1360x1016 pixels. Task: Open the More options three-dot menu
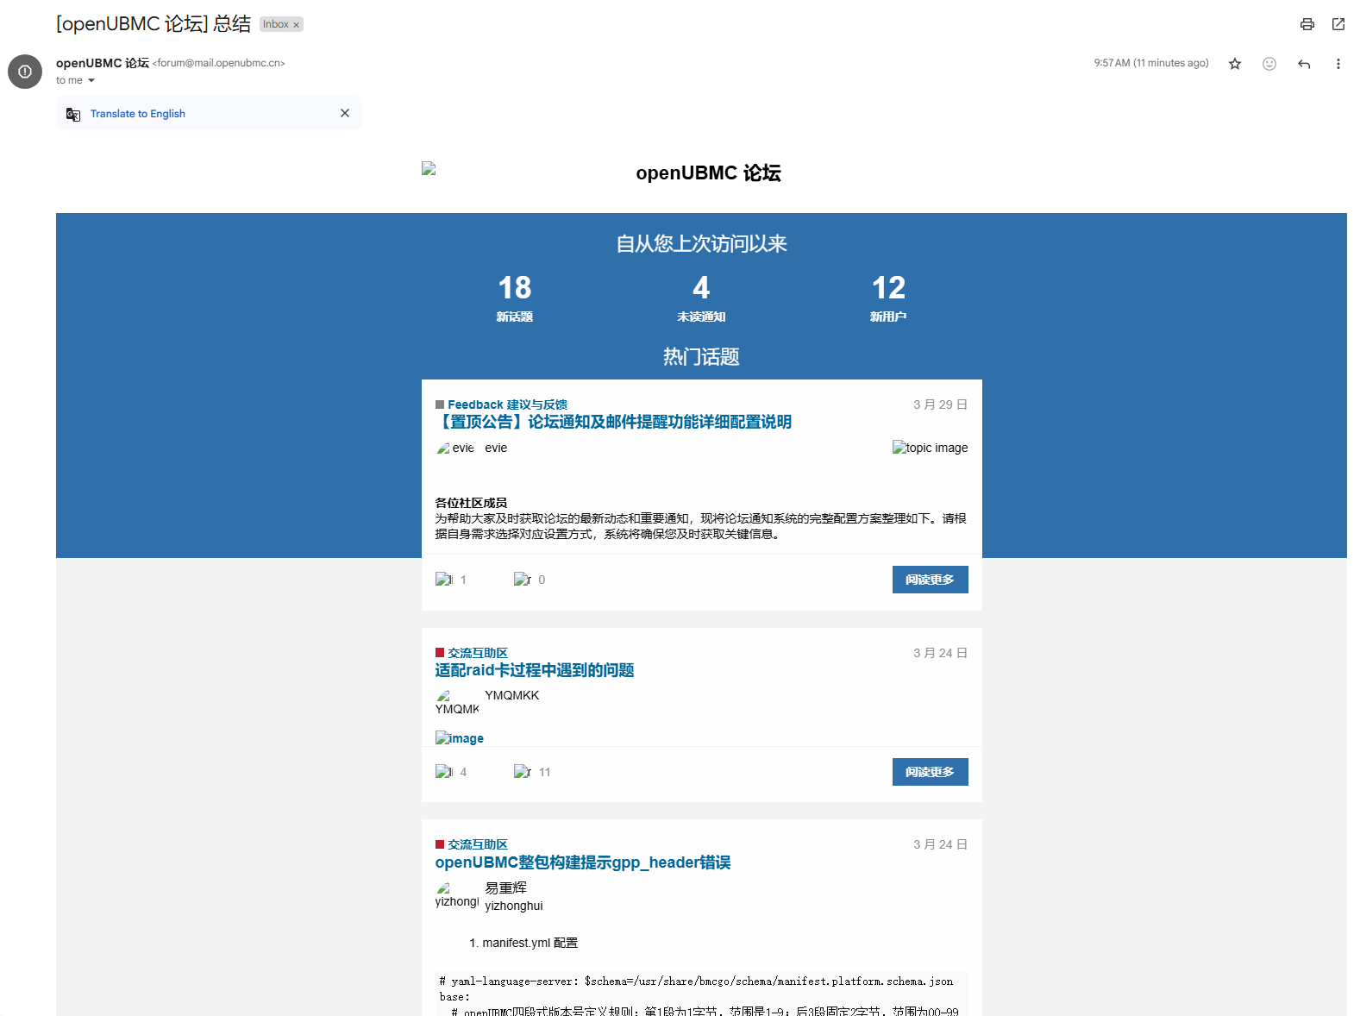1338,64
